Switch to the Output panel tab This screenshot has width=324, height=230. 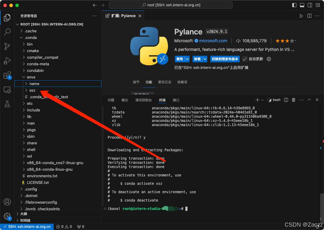[x=125, y=100]
